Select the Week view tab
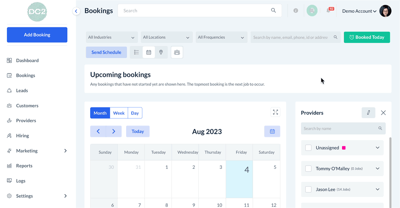Image resolution: width=400 pixels, height=208 pixels. click(119, 113)
